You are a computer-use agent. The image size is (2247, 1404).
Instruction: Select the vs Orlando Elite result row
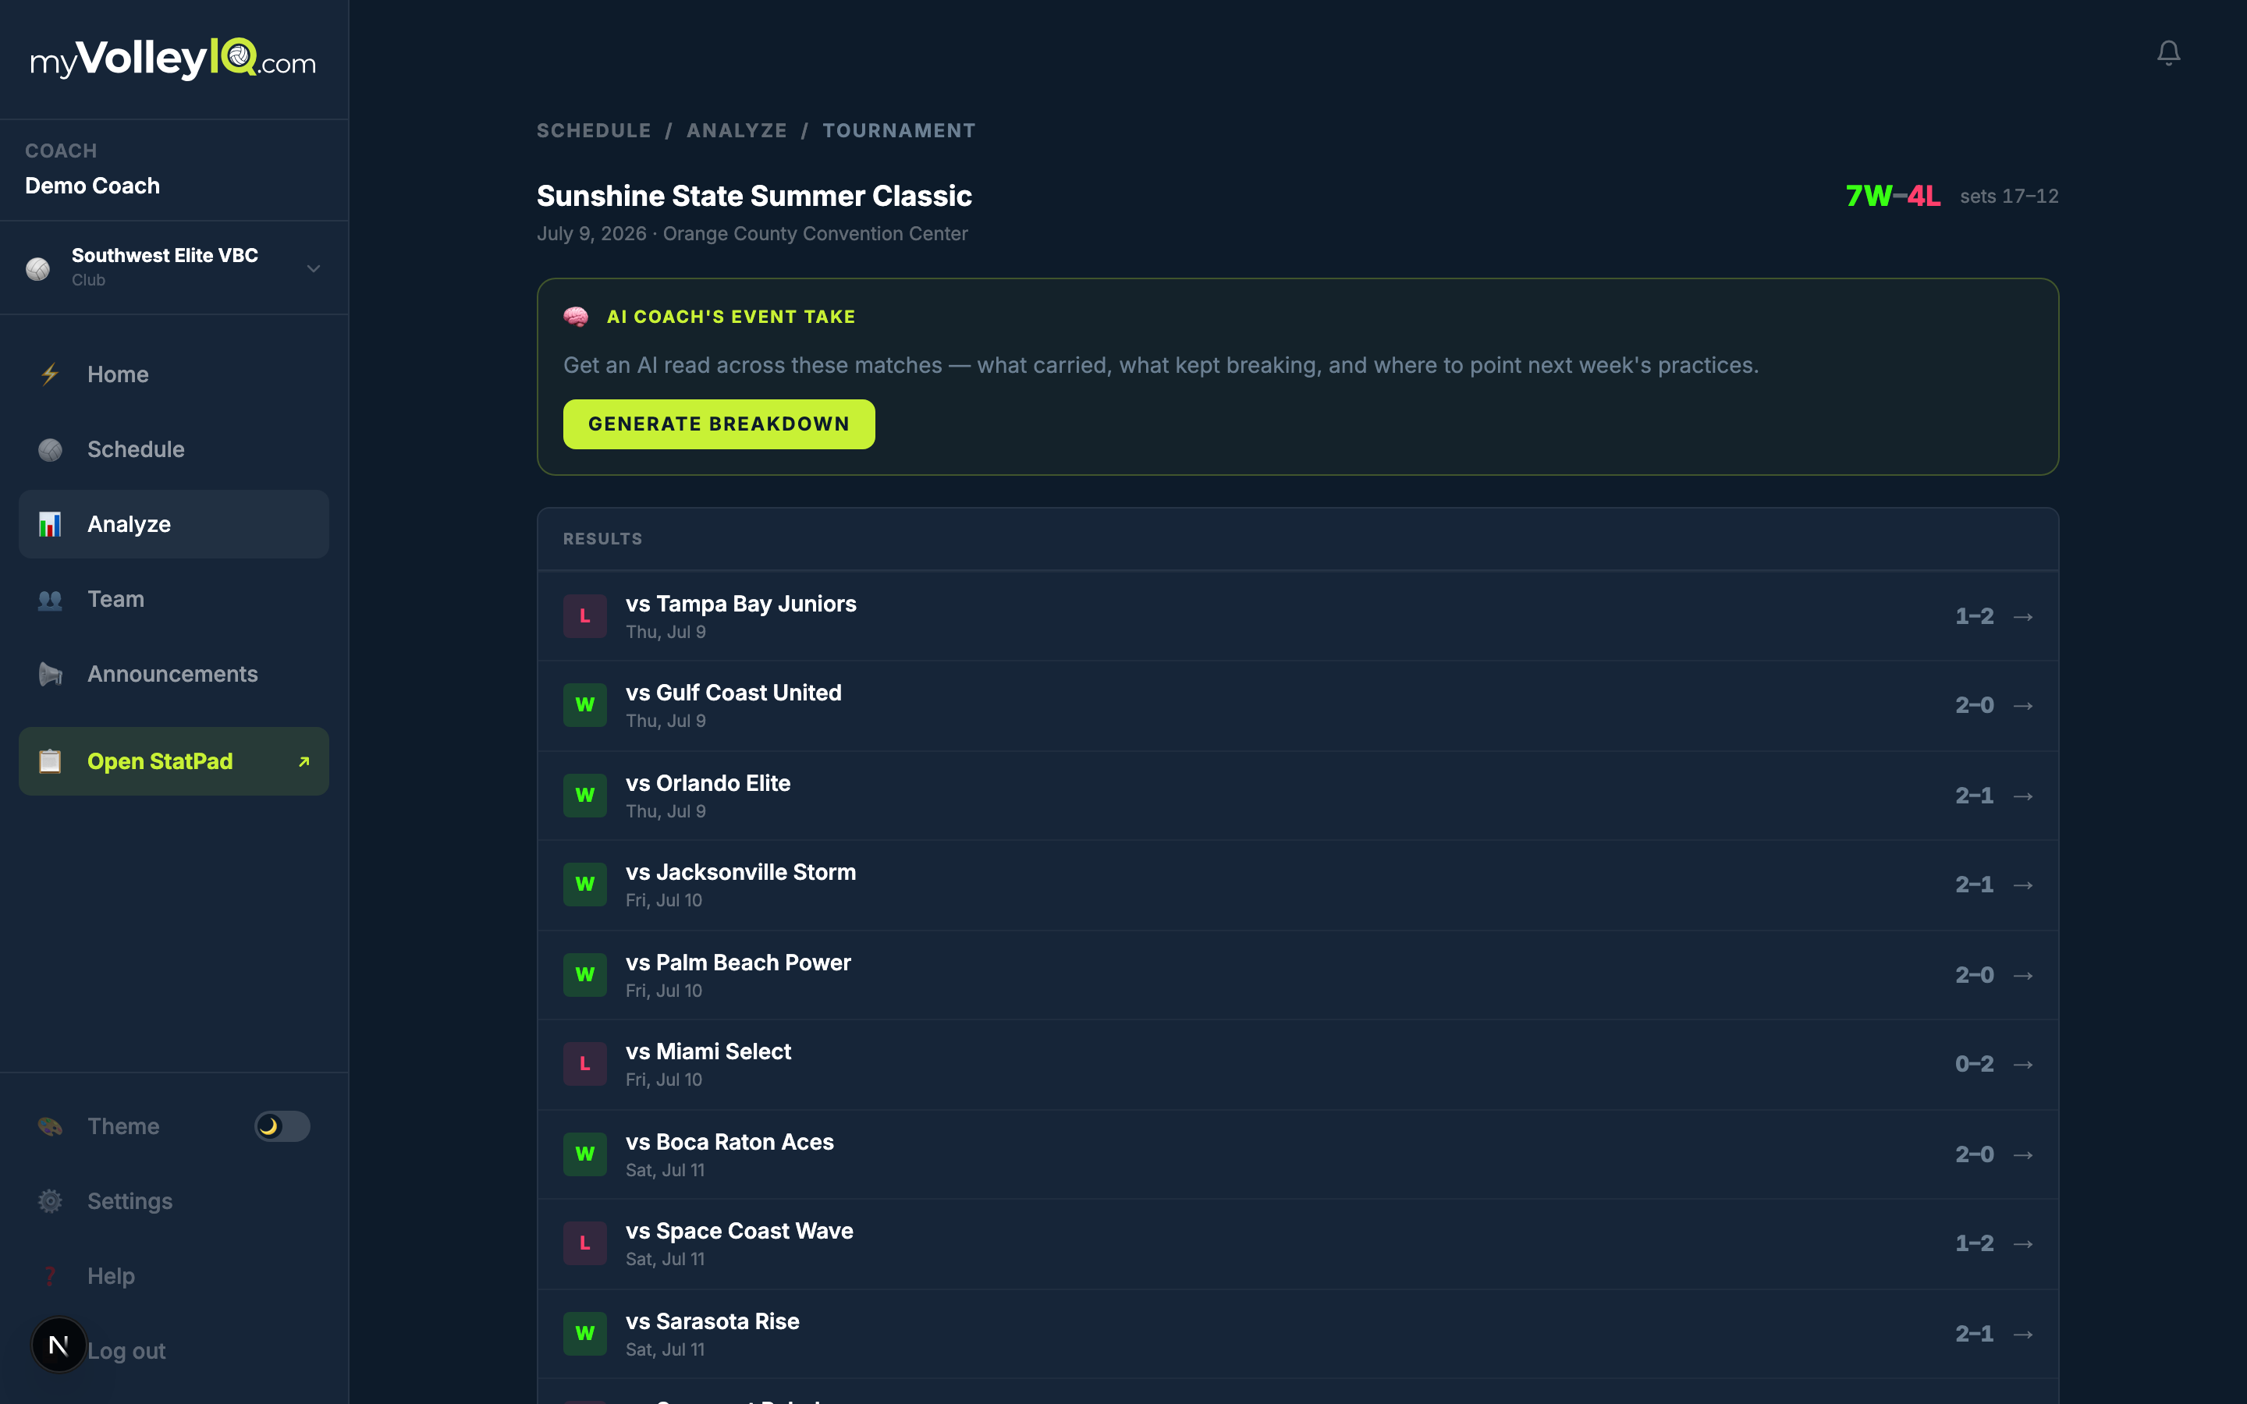tap(1298, 796)
